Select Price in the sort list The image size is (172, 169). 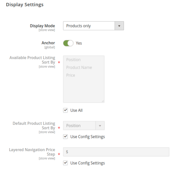pos(71,75)
